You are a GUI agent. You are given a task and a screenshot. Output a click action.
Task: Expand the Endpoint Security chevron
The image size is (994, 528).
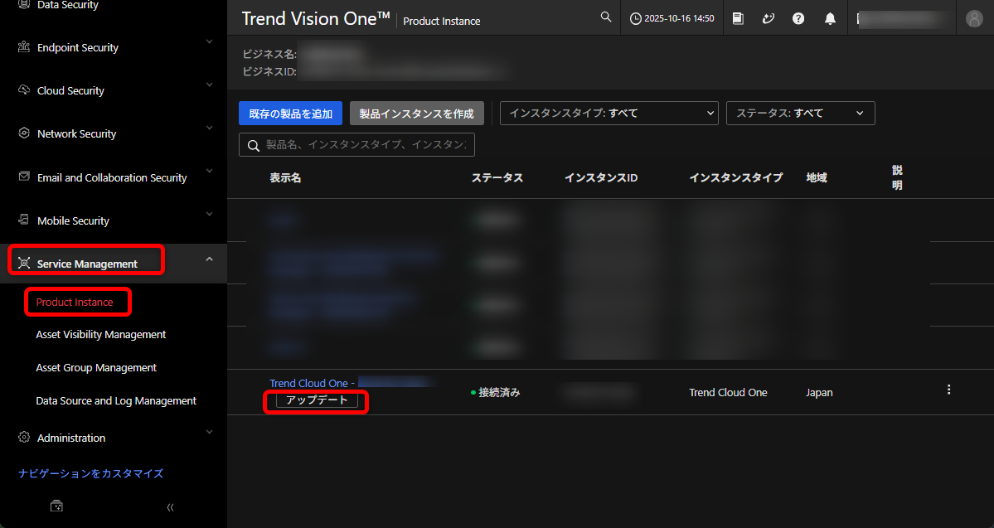coord(209,41)
